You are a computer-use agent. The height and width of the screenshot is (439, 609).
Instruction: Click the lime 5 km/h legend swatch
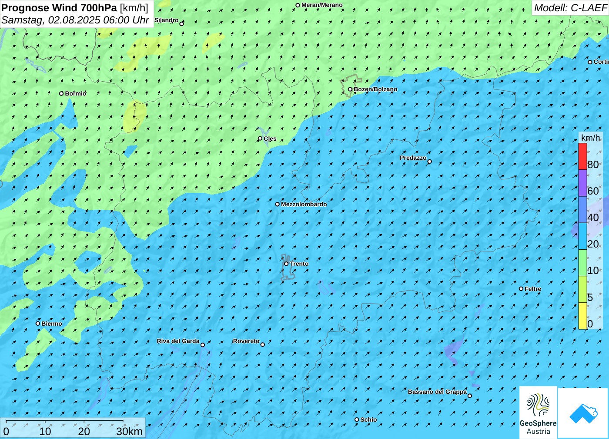582,289
